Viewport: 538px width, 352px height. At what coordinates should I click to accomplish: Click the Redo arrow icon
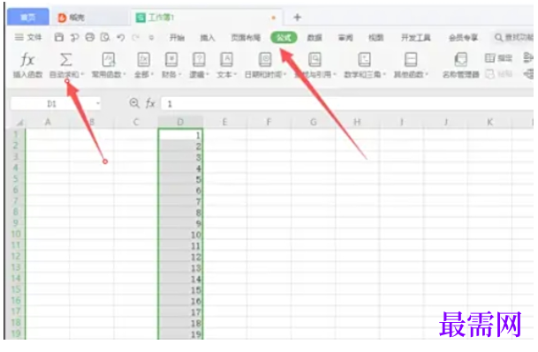tap(136, 37)
